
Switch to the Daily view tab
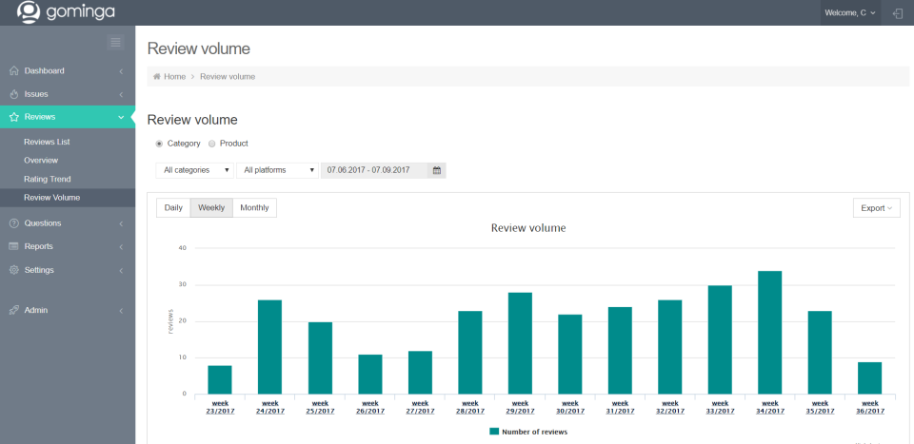tap(173, 208)
